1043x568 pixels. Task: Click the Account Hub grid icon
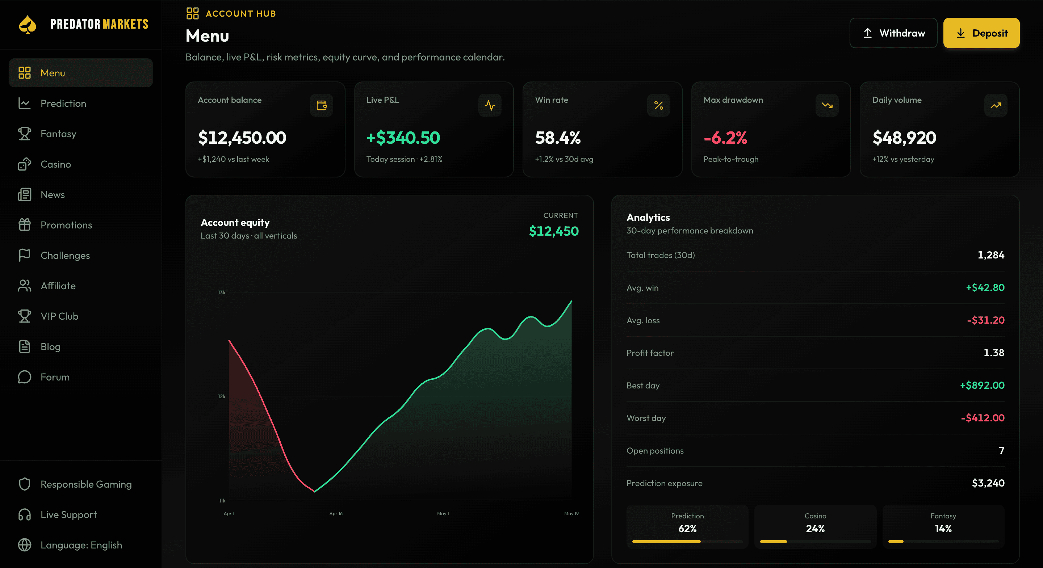(192, 13)
